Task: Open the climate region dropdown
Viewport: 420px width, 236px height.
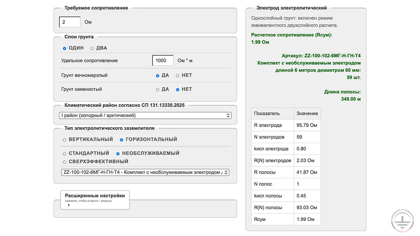Action: pos(145,115)
